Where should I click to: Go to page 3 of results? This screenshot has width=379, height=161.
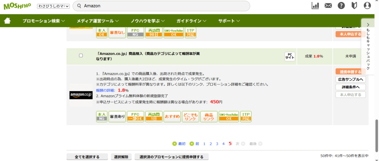[x=217, y=144]
